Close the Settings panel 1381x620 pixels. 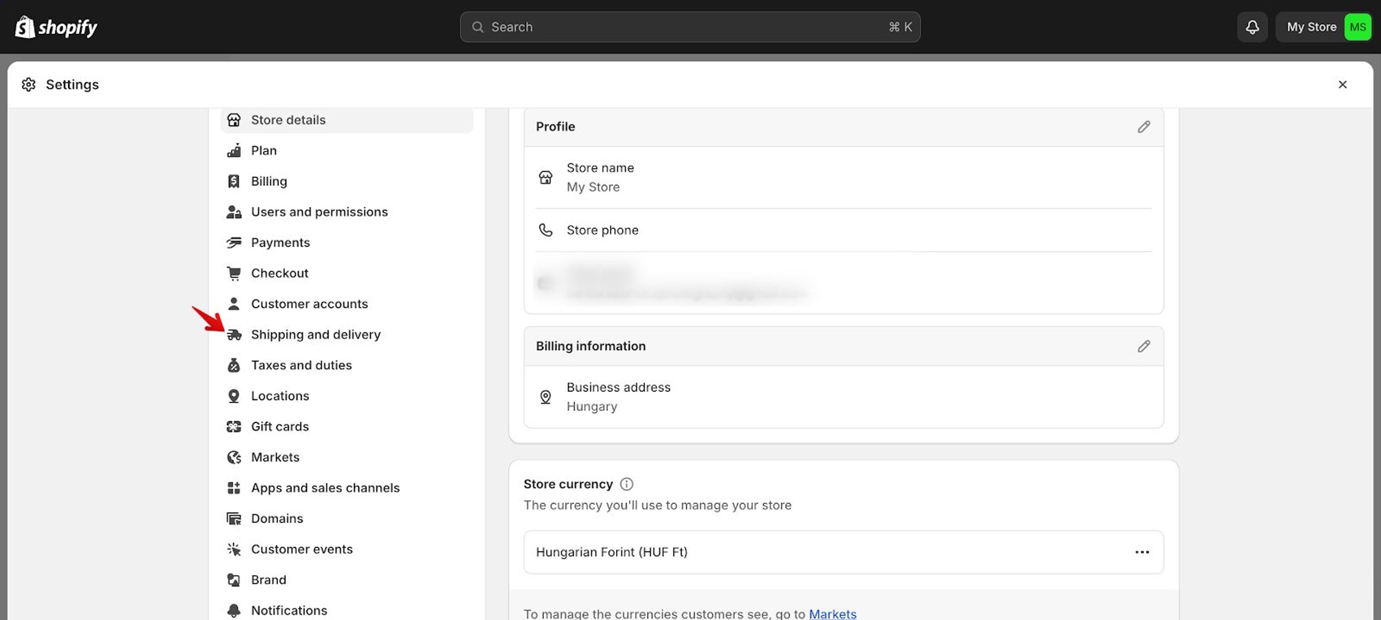[x=1342, y=84]
